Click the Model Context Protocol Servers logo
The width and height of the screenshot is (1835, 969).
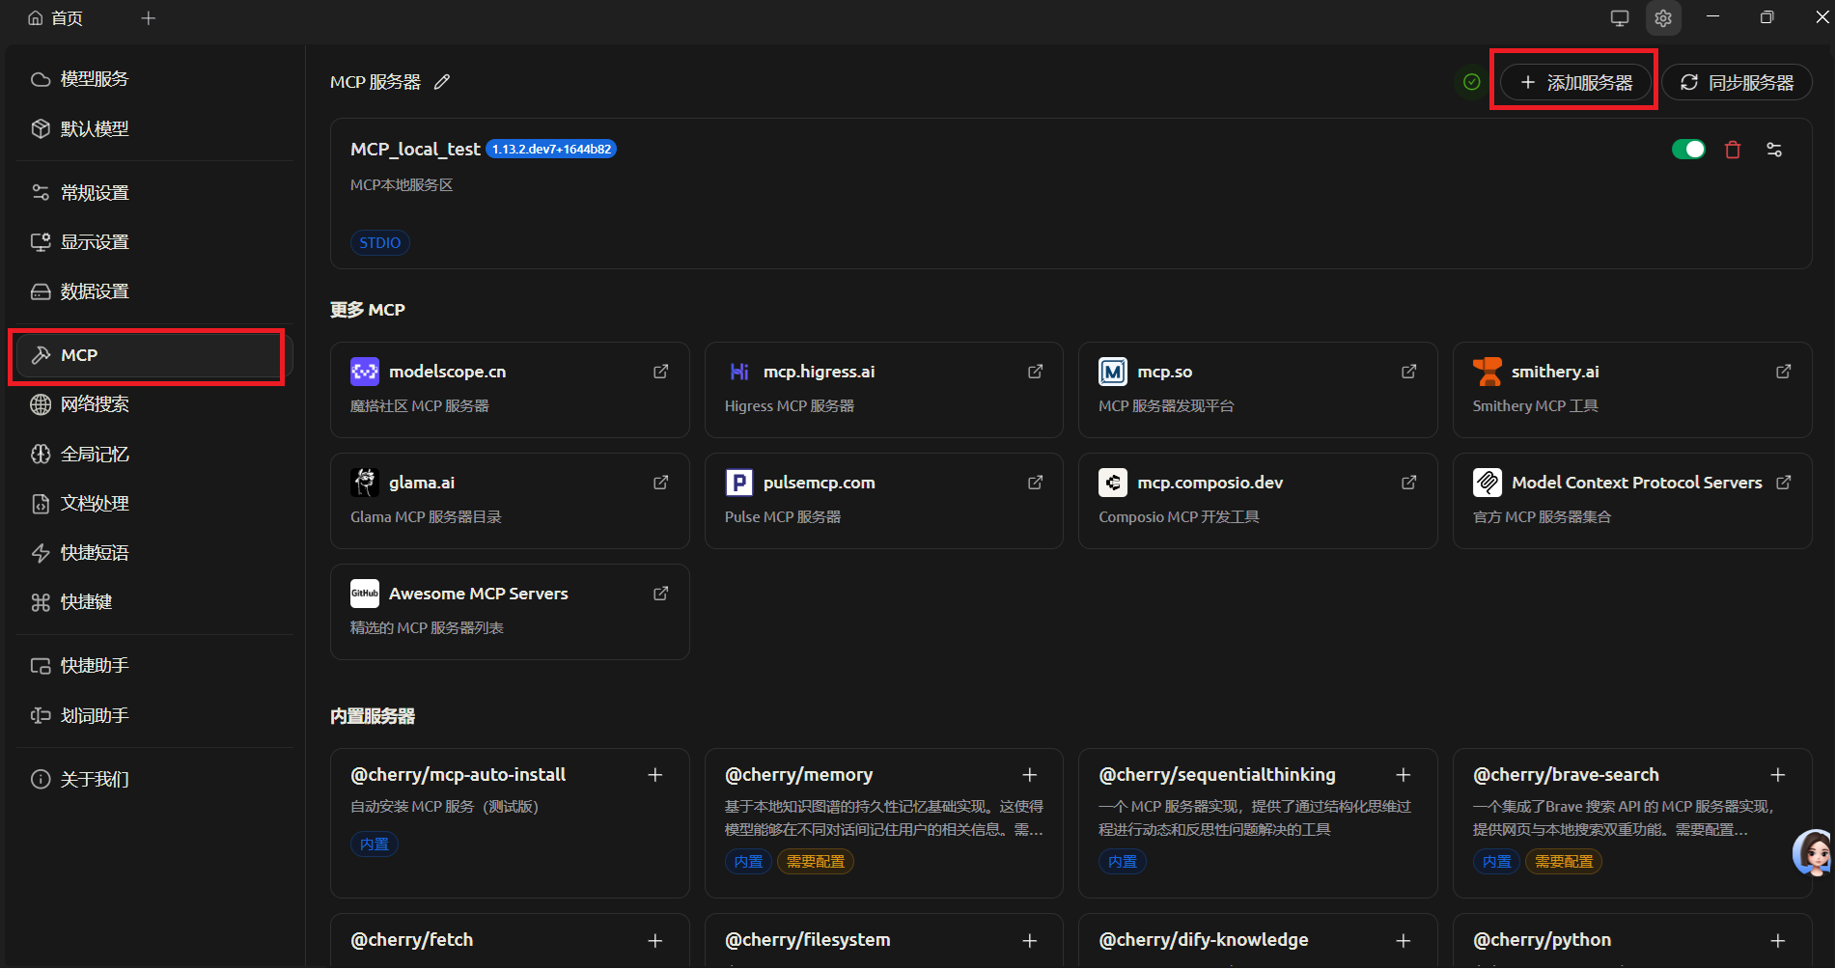1487,483
